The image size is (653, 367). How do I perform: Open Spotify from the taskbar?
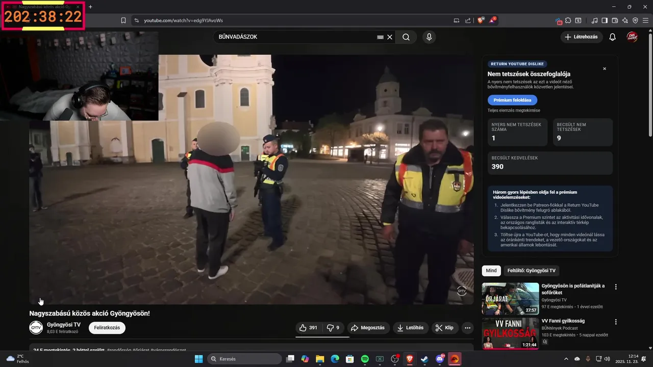tap(365, 359)
